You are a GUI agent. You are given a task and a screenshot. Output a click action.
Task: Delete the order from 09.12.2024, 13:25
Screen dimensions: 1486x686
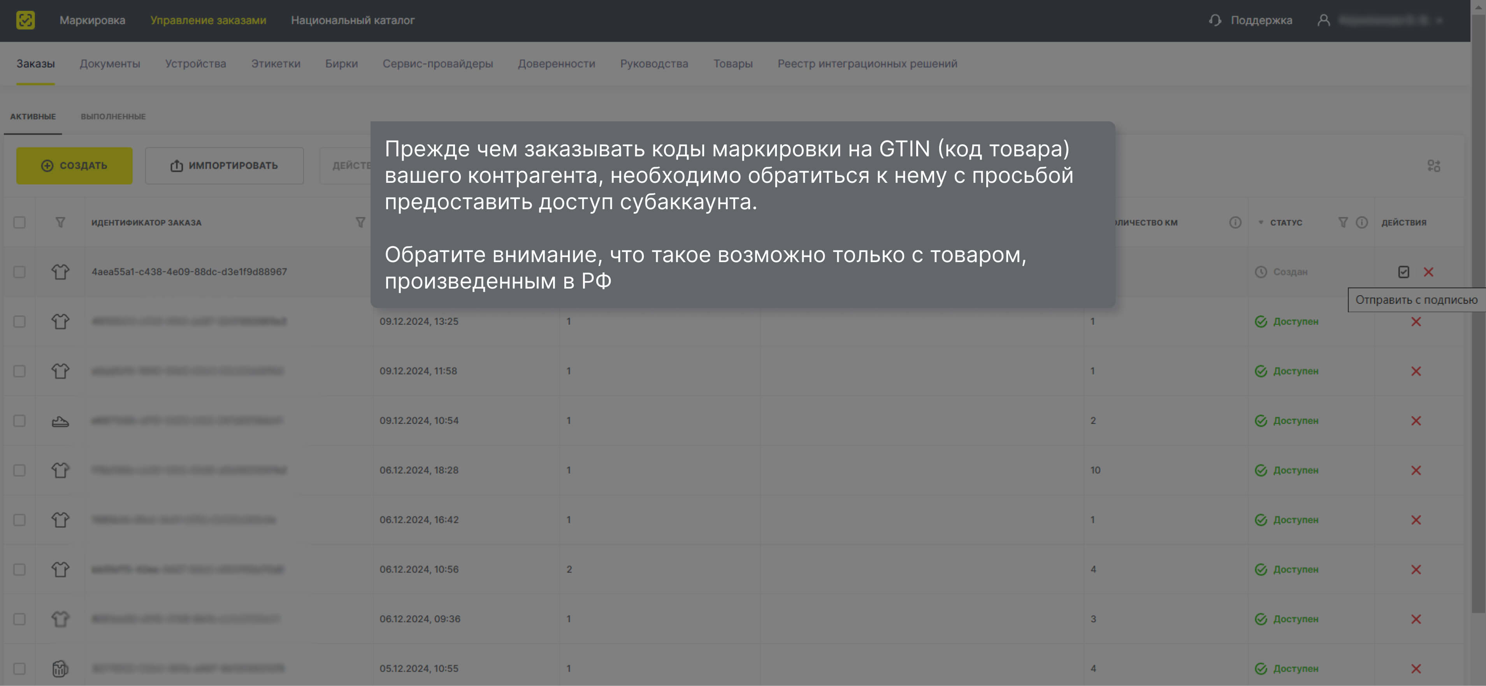[x=1416, y=322]
